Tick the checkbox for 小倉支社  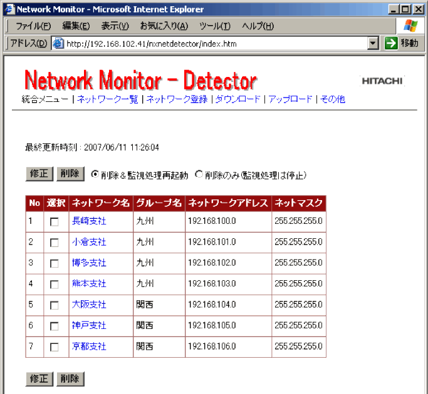point(54,243)
